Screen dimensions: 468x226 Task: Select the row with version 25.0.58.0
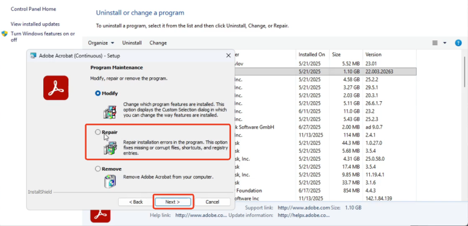pos(325,158)
